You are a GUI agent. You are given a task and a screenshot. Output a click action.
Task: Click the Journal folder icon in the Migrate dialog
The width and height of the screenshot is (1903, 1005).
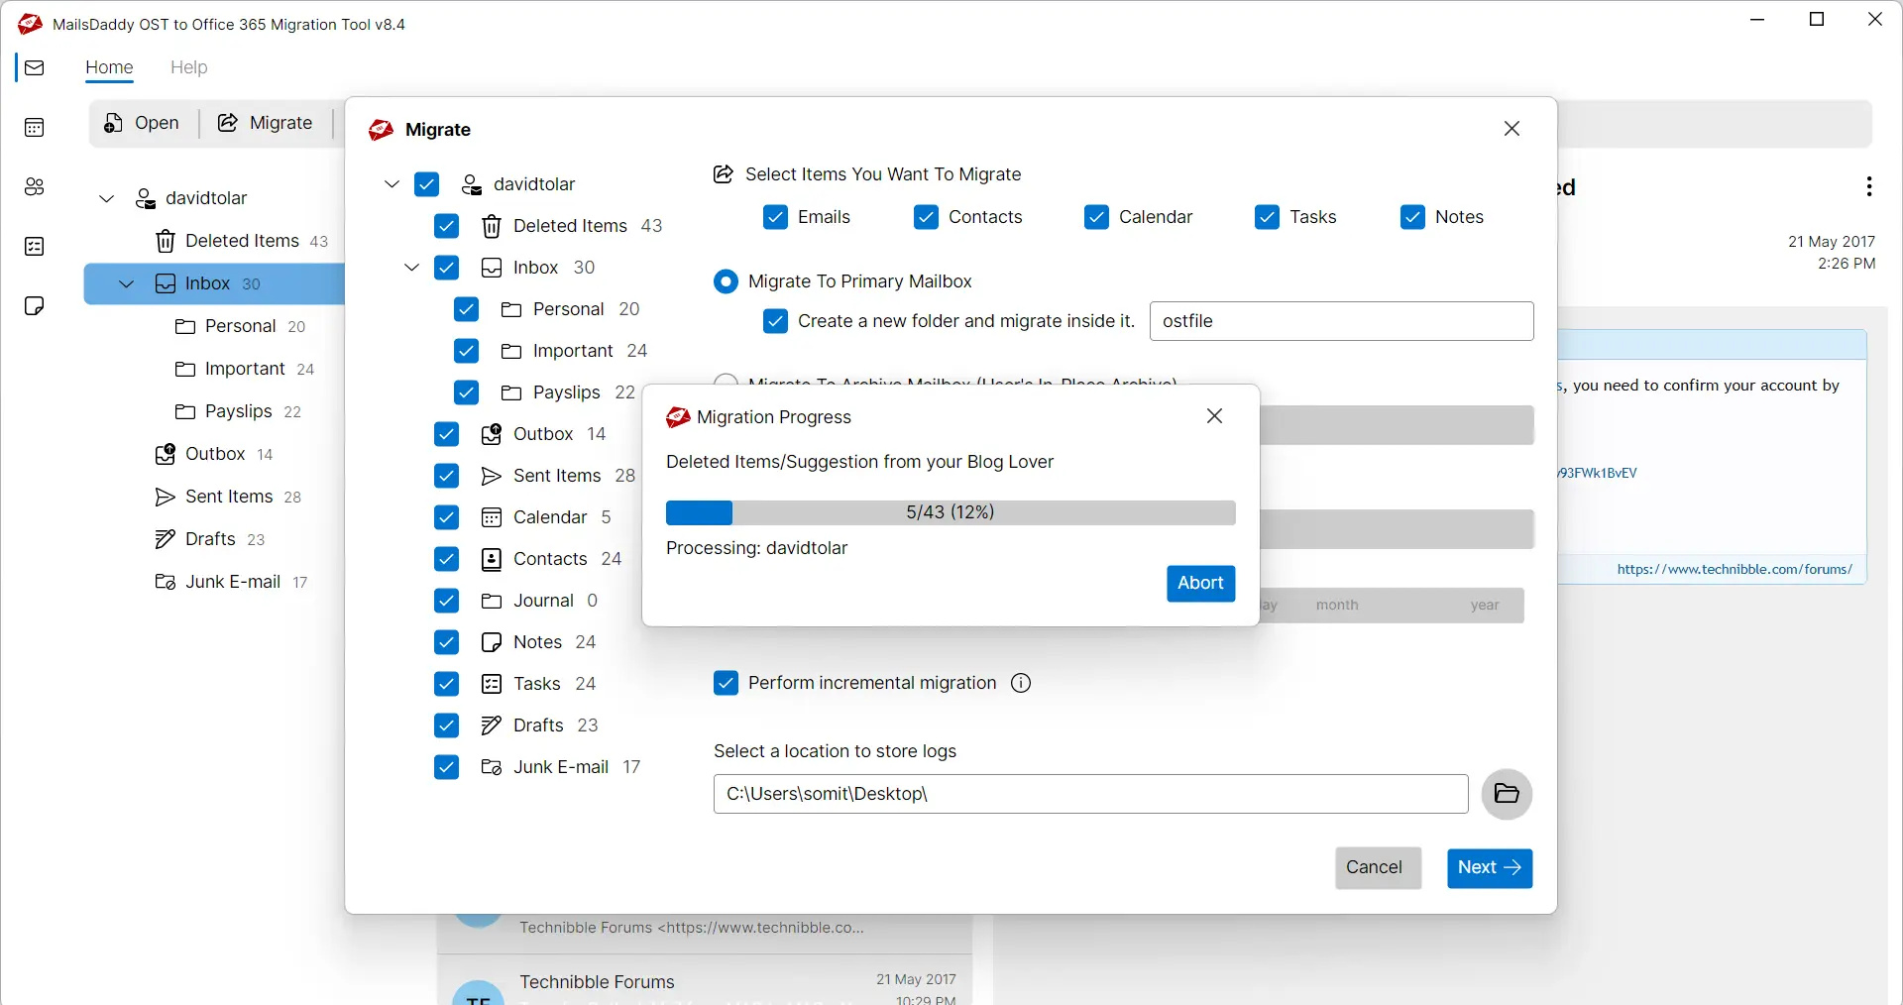tap(491, 601)
